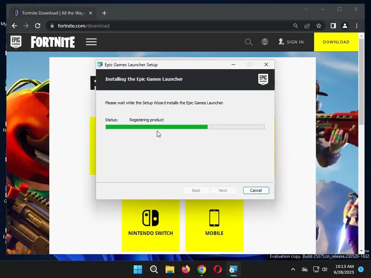Click the Chrome taskbar icon
371x278 pixels.
pos(202,269)
